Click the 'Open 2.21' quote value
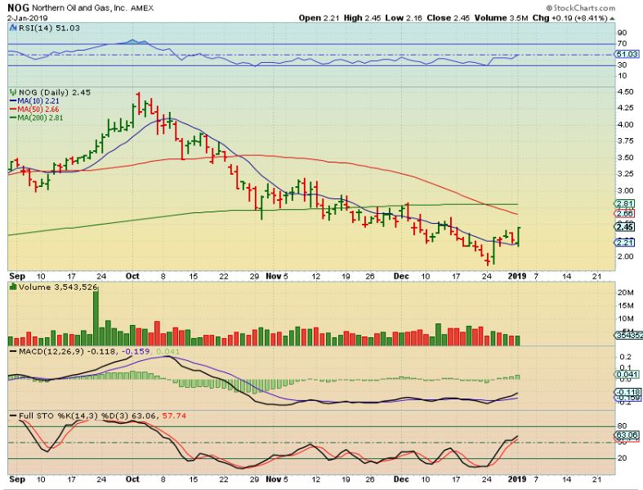 [x=317, y=18]
